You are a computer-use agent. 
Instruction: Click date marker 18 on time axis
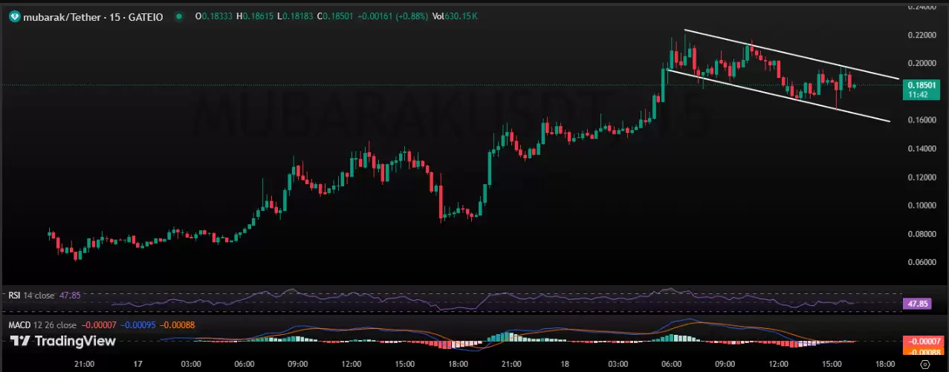(564, 365)
